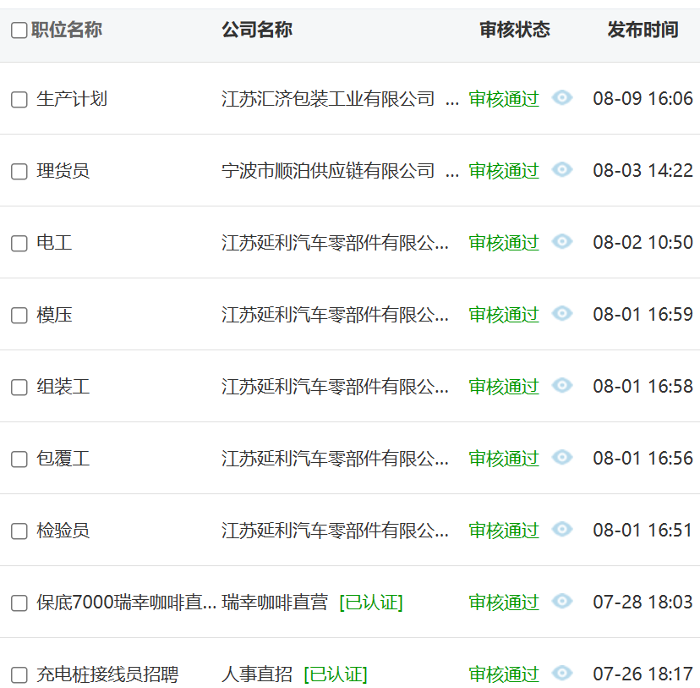Viewport: 700px width, 688px height.
Task: Open the 组装工 job title
Action: pyautogui.click(x=63, y=387)
